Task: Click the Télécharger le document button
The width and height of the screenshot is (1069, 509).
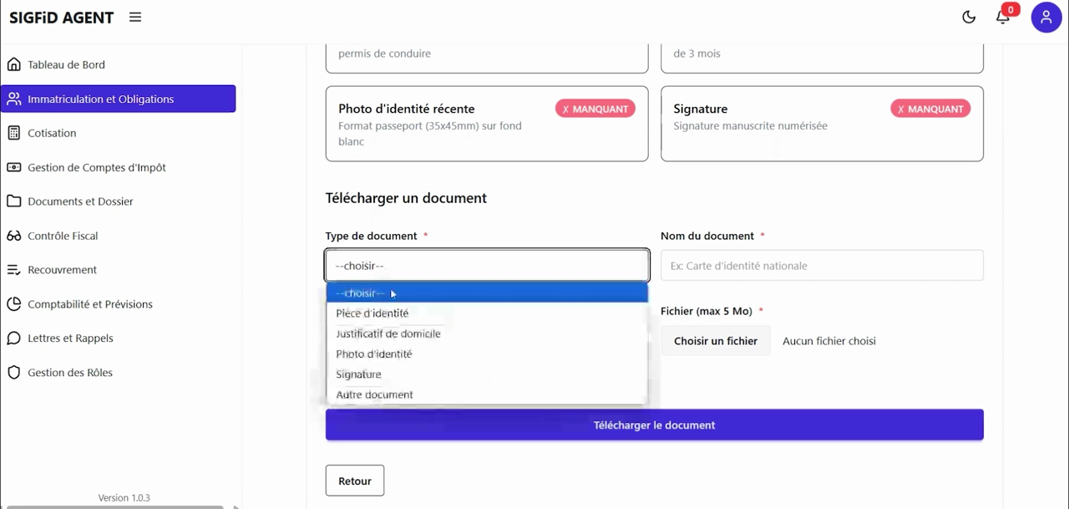Action: click(654, 425)
